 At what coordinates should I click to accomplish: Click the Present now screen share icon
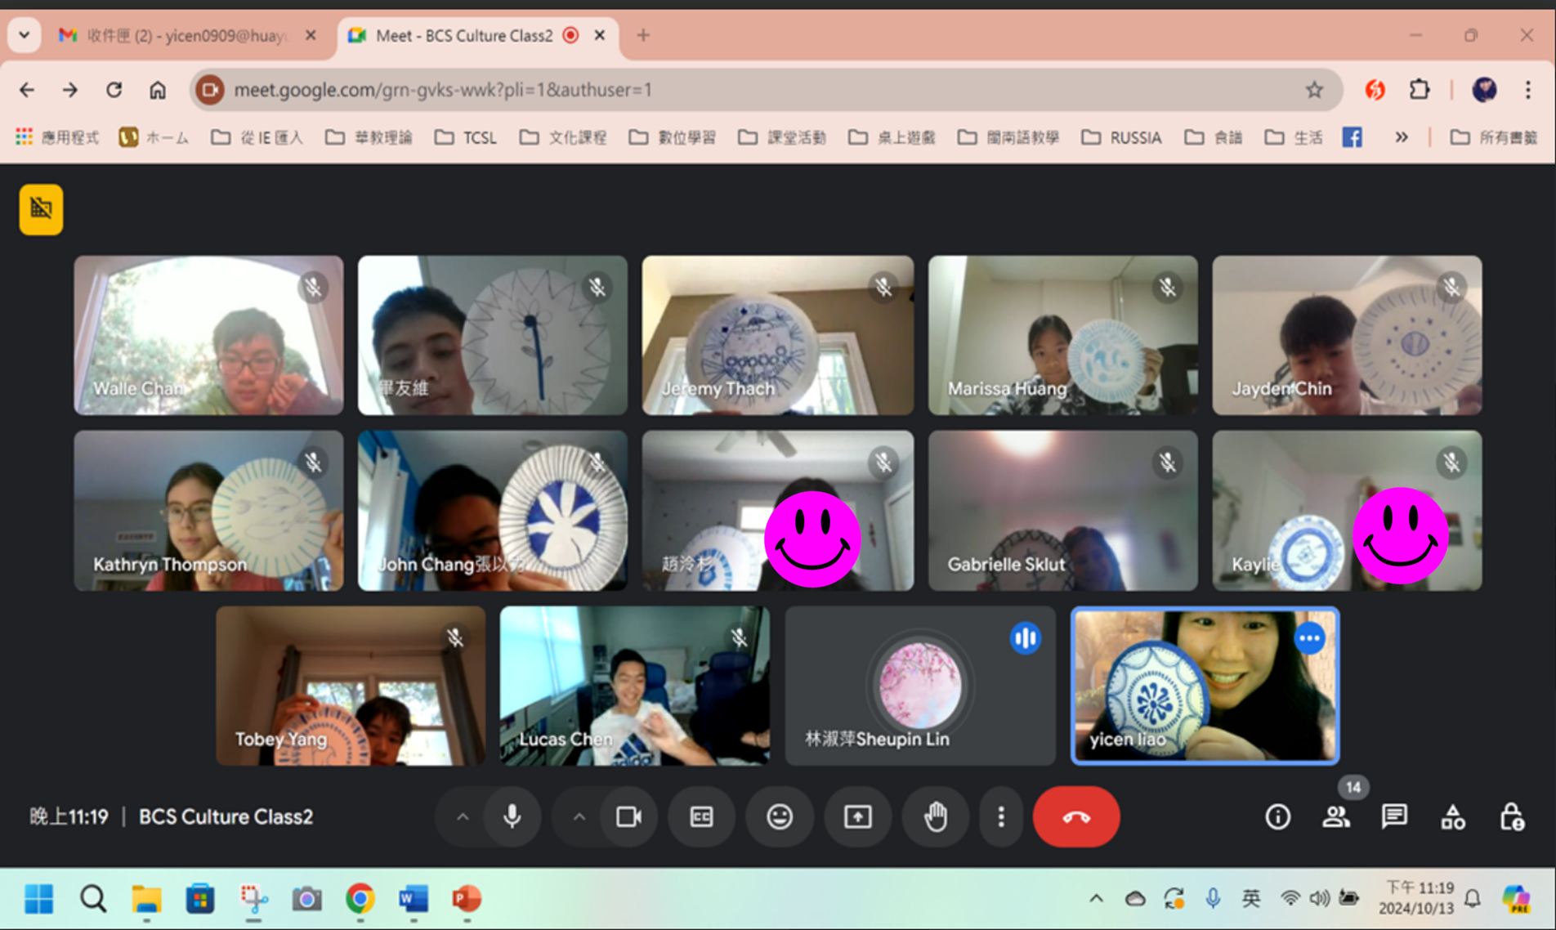pos(857,816)
